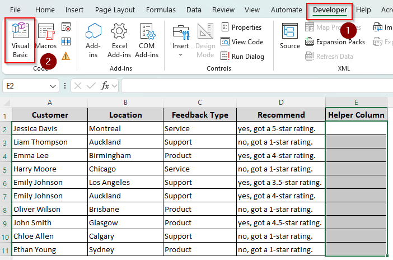Click the Helper Column header cell
The image size is (393, 260).
click(x=356, y=115)
